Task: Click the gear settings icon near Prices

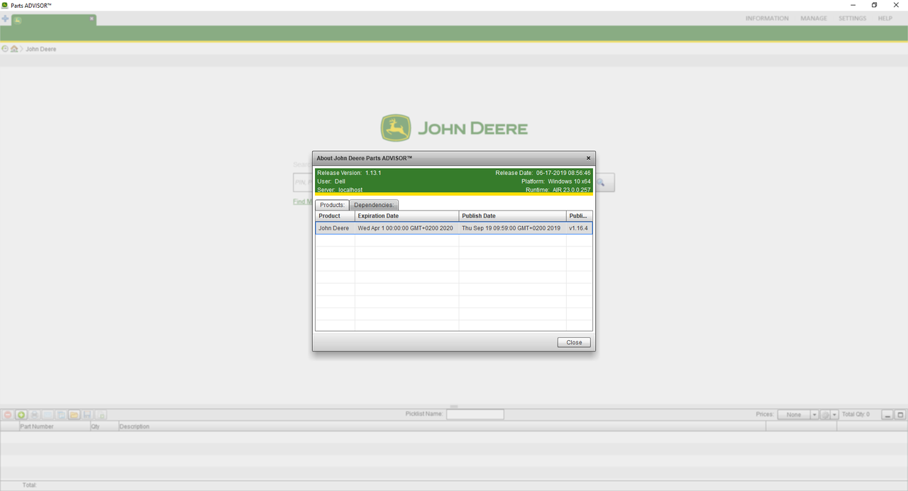Action: coord(825,414)
